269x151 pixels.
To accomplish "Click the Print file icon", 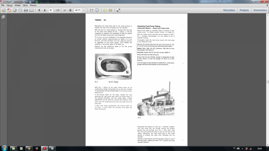I will (x=26, y=10).
